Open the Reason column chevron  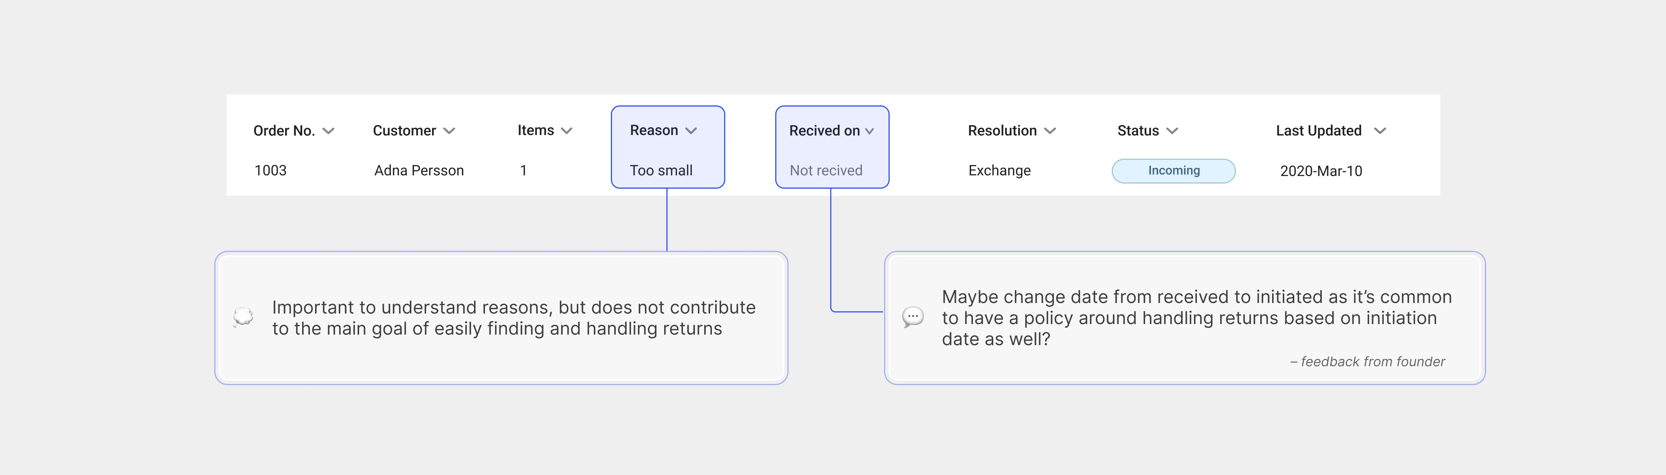691,131
